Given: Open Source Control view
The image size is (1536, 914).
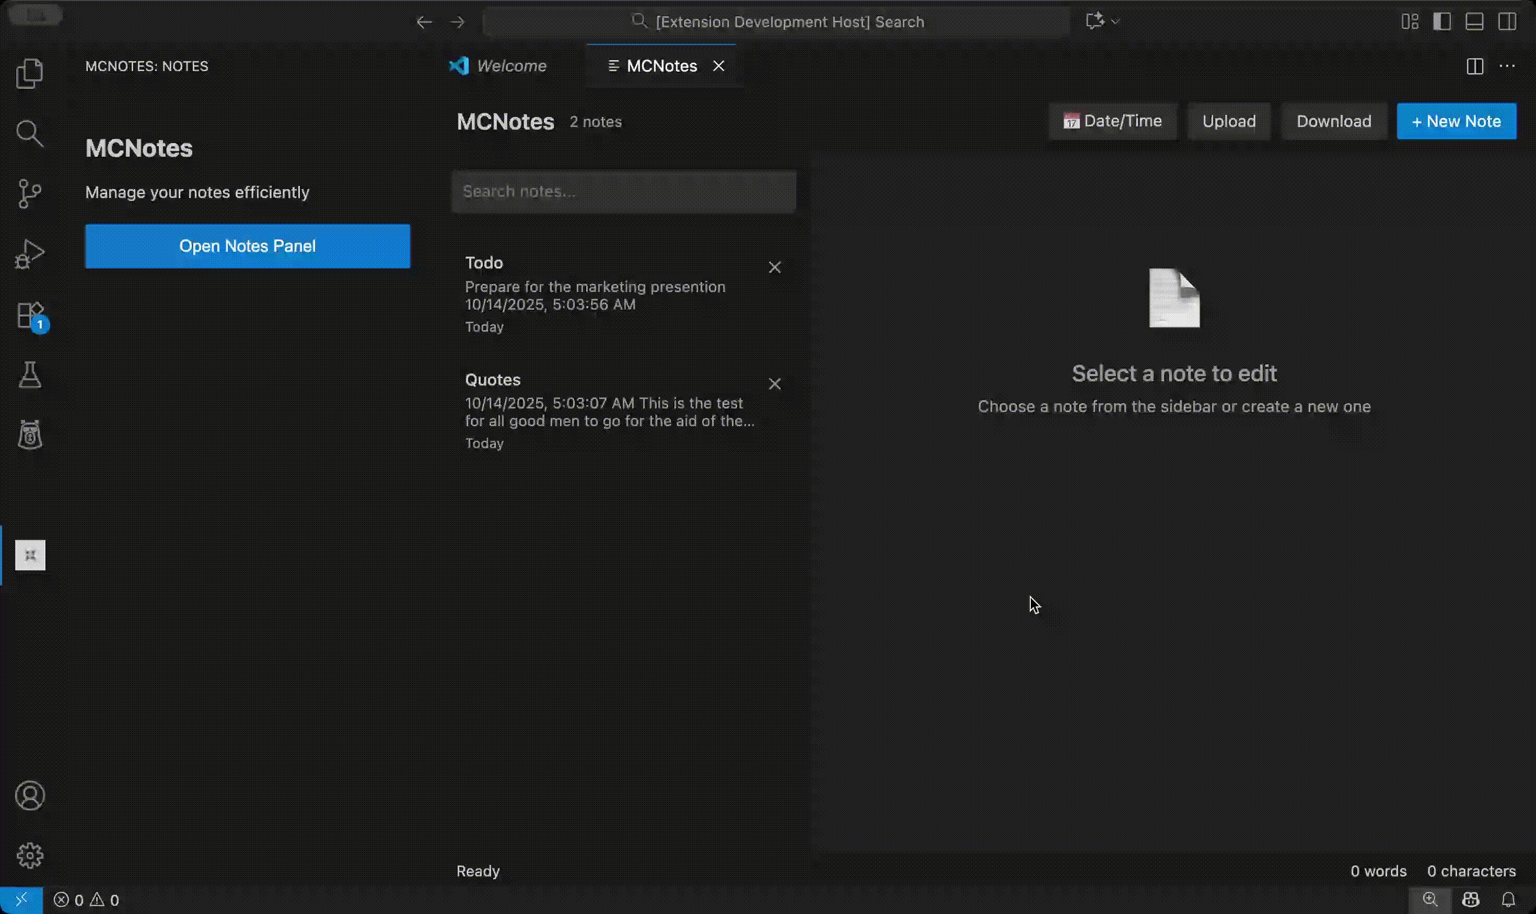Looking at the screenshot, I should coord(29,193).
